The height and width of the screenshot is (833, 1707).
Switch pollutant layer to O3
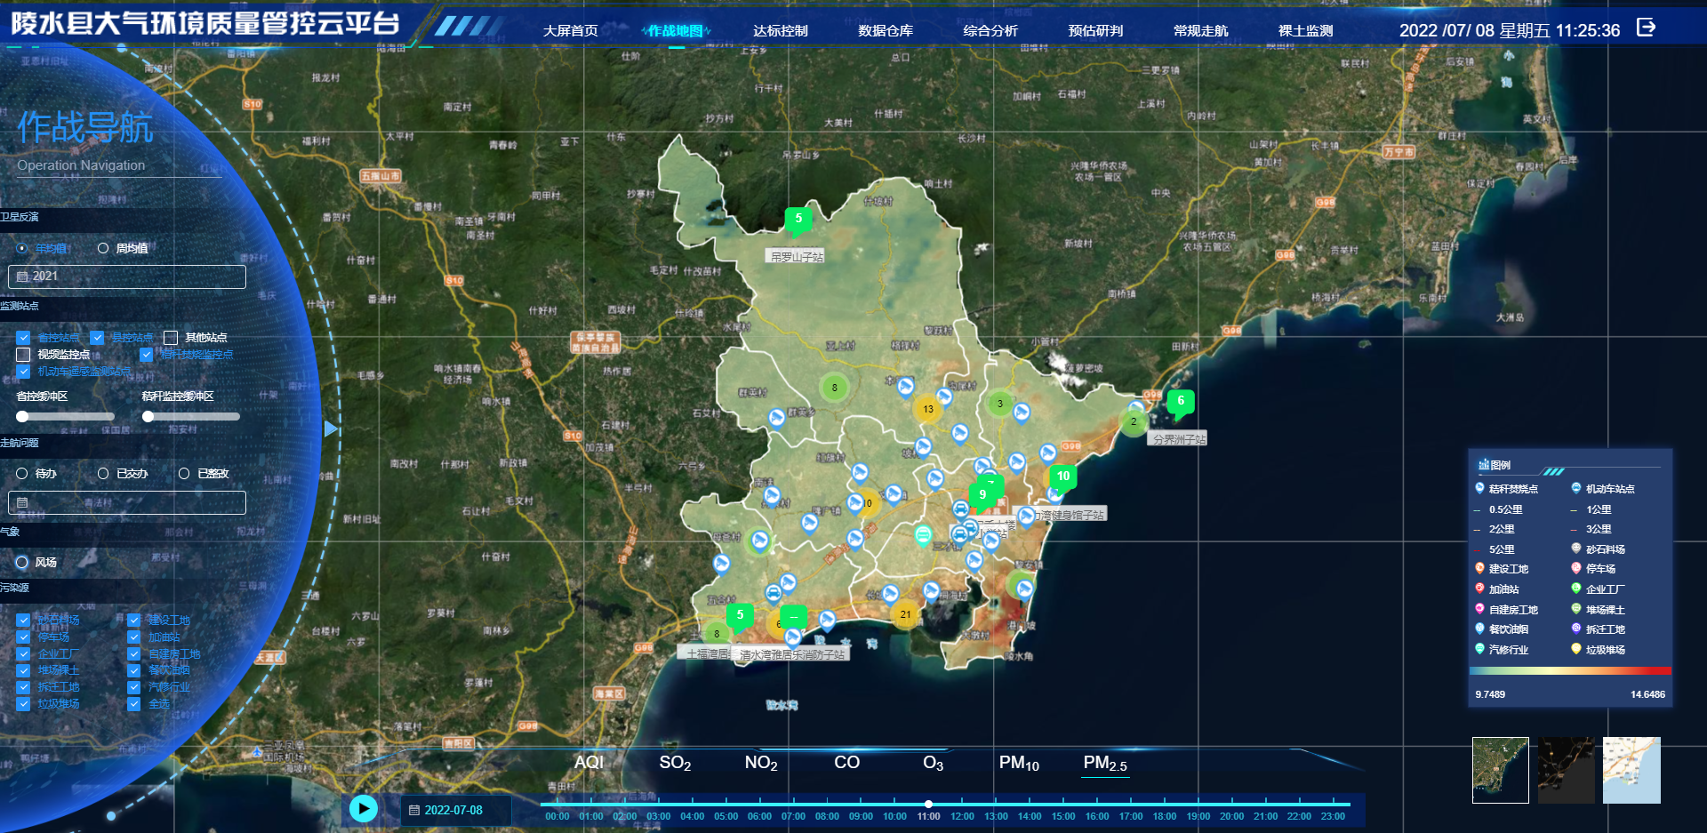click(933, 763)
